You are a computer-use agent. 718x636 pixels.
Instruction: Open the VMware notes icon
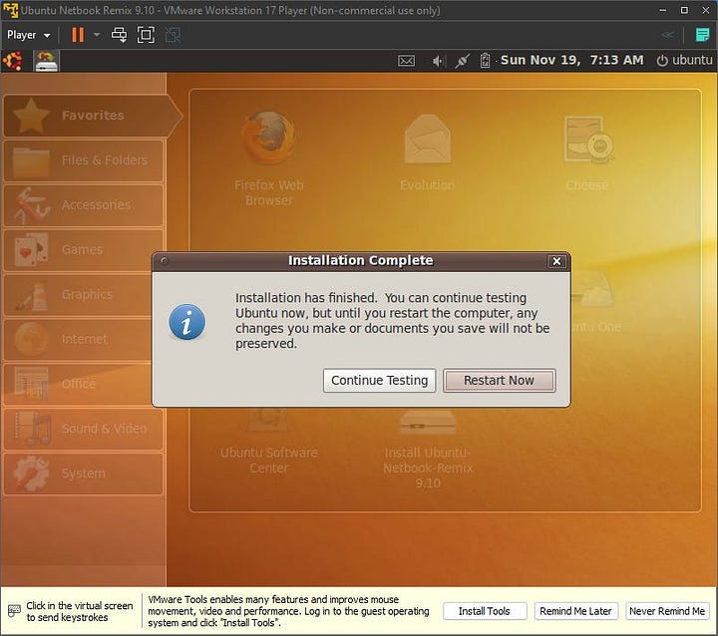point(702,35)
